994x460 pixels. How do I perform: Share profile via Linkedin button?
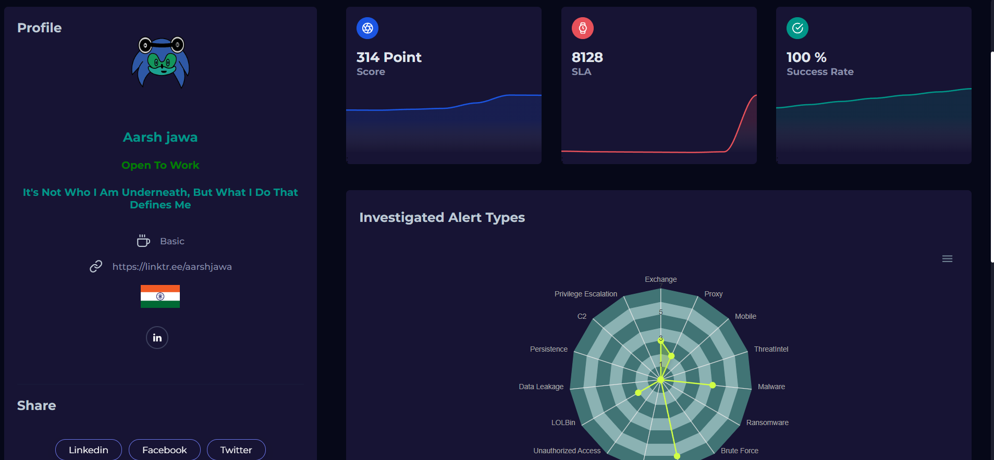[89, 450]
